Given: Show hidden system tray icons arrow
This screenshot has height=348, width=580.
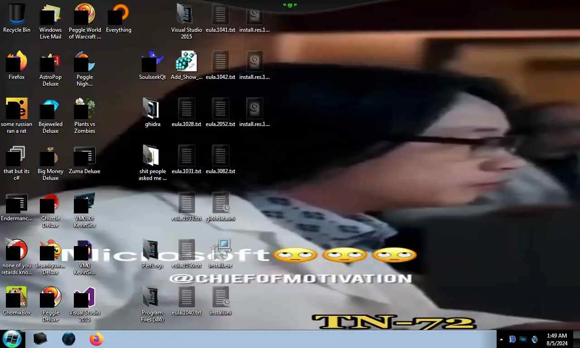Looking at the screenshot, I should click(501, 339).
